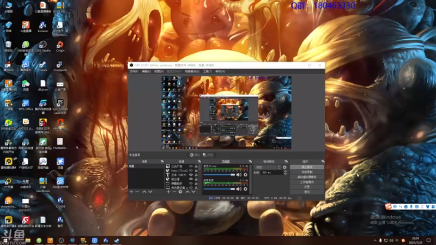Pop out the scenes dock panel
This screenshot has height=245, width=436.
pos(162,161)
